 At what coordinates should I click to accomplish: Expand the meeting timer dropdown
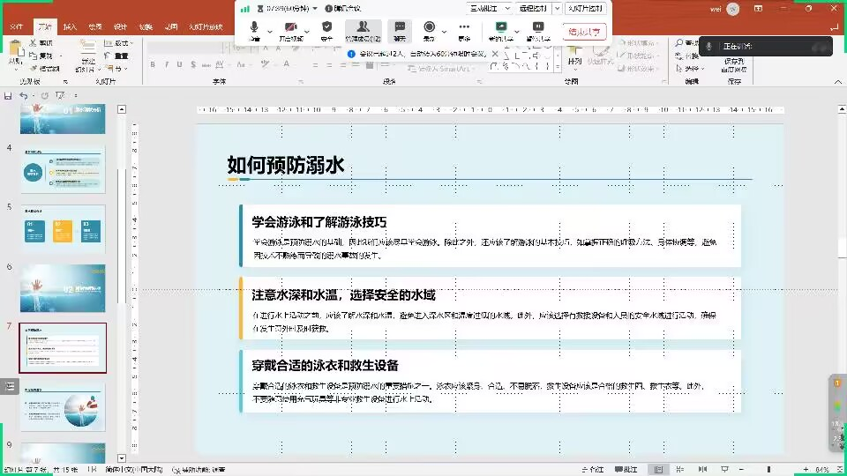pyautogui.click(x=315, y=8)
